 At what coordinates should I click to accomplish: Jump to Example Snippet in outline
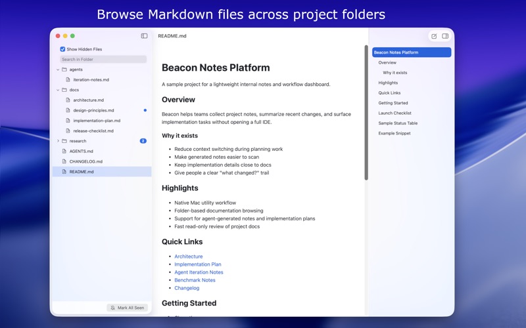(x=394, y=133)
